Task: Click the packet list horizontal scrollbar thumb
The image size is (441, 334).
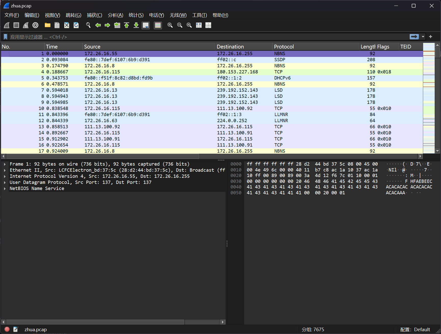Action: pos(103,156)
